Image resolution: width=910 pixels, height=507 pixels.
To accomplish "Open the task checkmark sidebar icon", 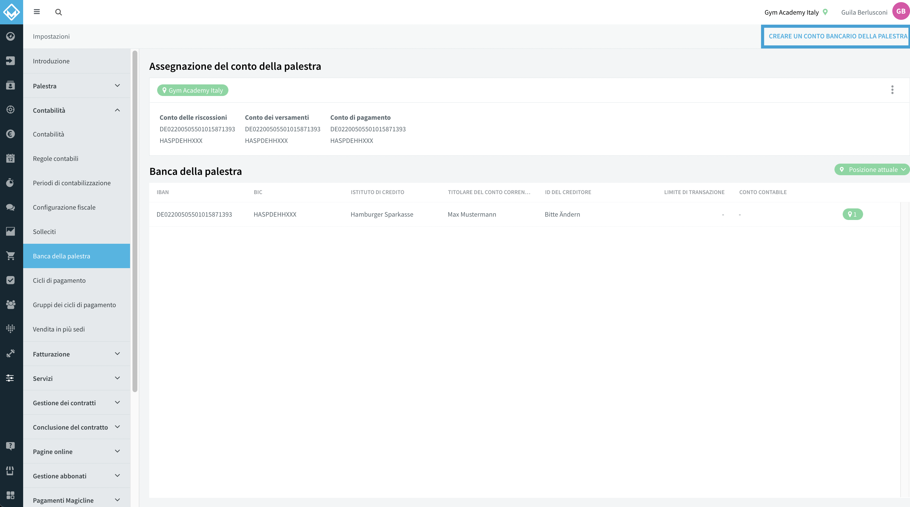I will click(x=11, y=280).
